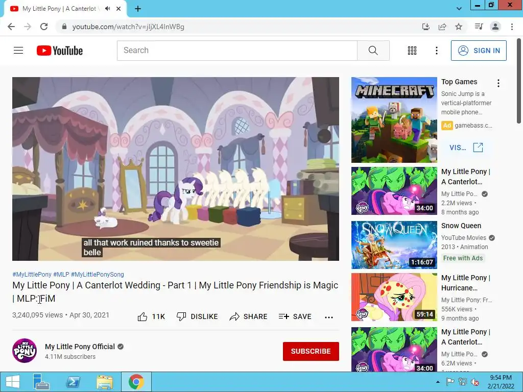Open the Top Games ad options menu
This screenshot has height=392, width=523.
coord(498,83)
